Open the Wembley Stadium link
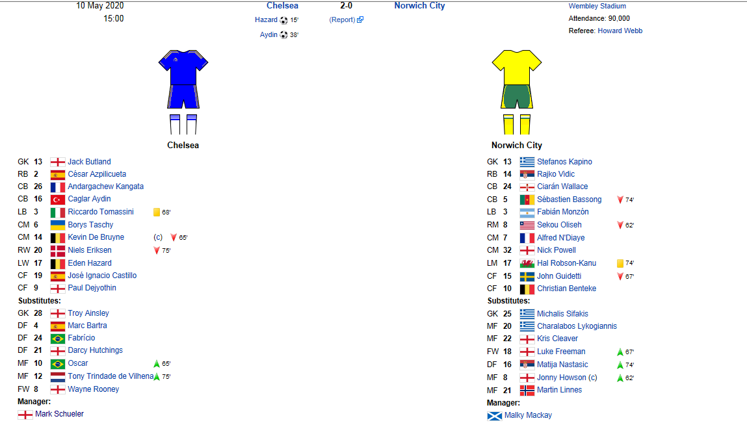The width and height of the screenshot is (747, 425). point(597,6)
